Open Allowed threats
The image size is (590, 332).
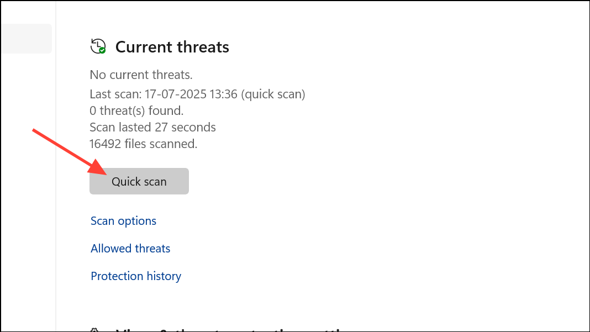[x=130, y=249]
